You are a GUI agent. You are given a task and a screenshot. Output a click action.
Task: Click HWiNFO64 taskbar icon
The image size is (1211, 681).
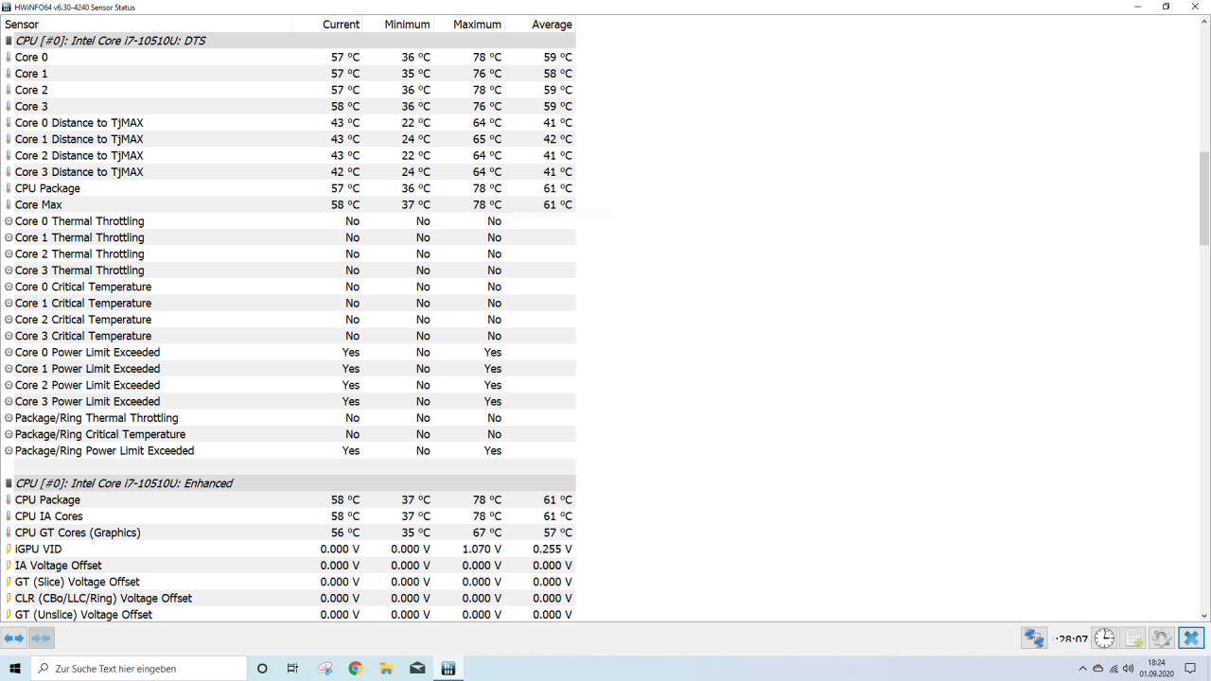click(x=448, y=669)
